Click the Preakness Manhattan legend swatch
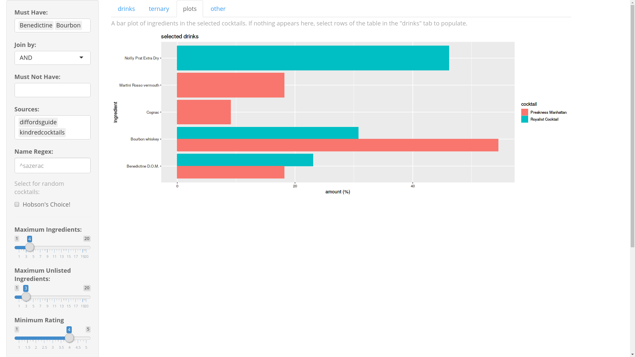635x357 pixels. pyautogui.click(x=525, y=112)
